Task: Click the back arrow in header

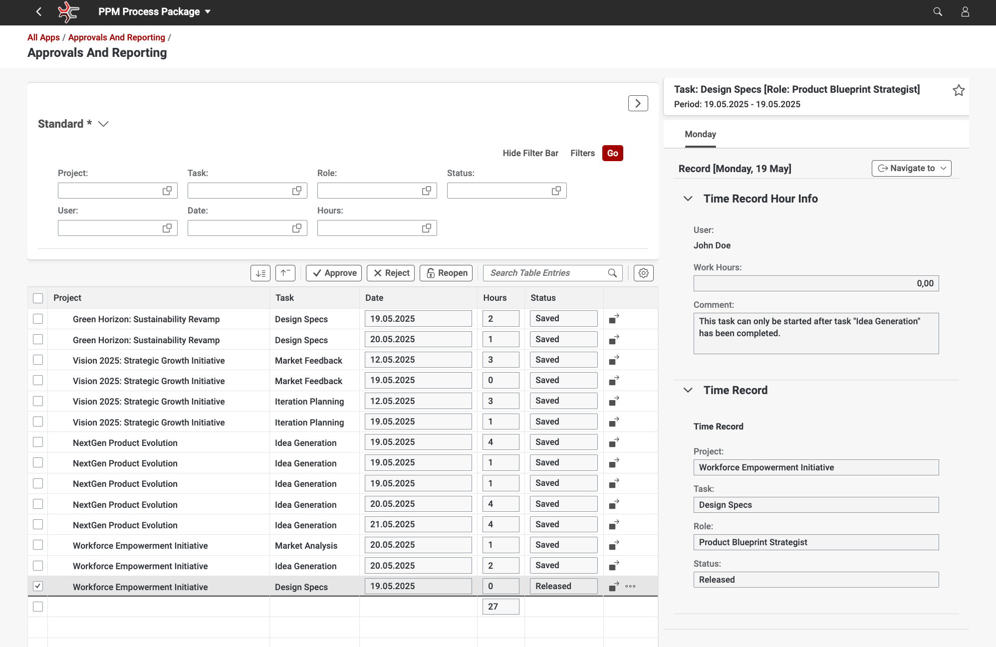Action: pyautogui.click(x=39, y=11)
